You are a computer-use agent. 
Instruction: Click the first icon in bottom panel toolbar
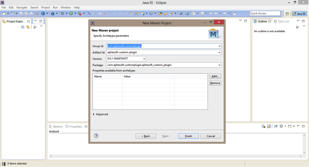point(263,126)
